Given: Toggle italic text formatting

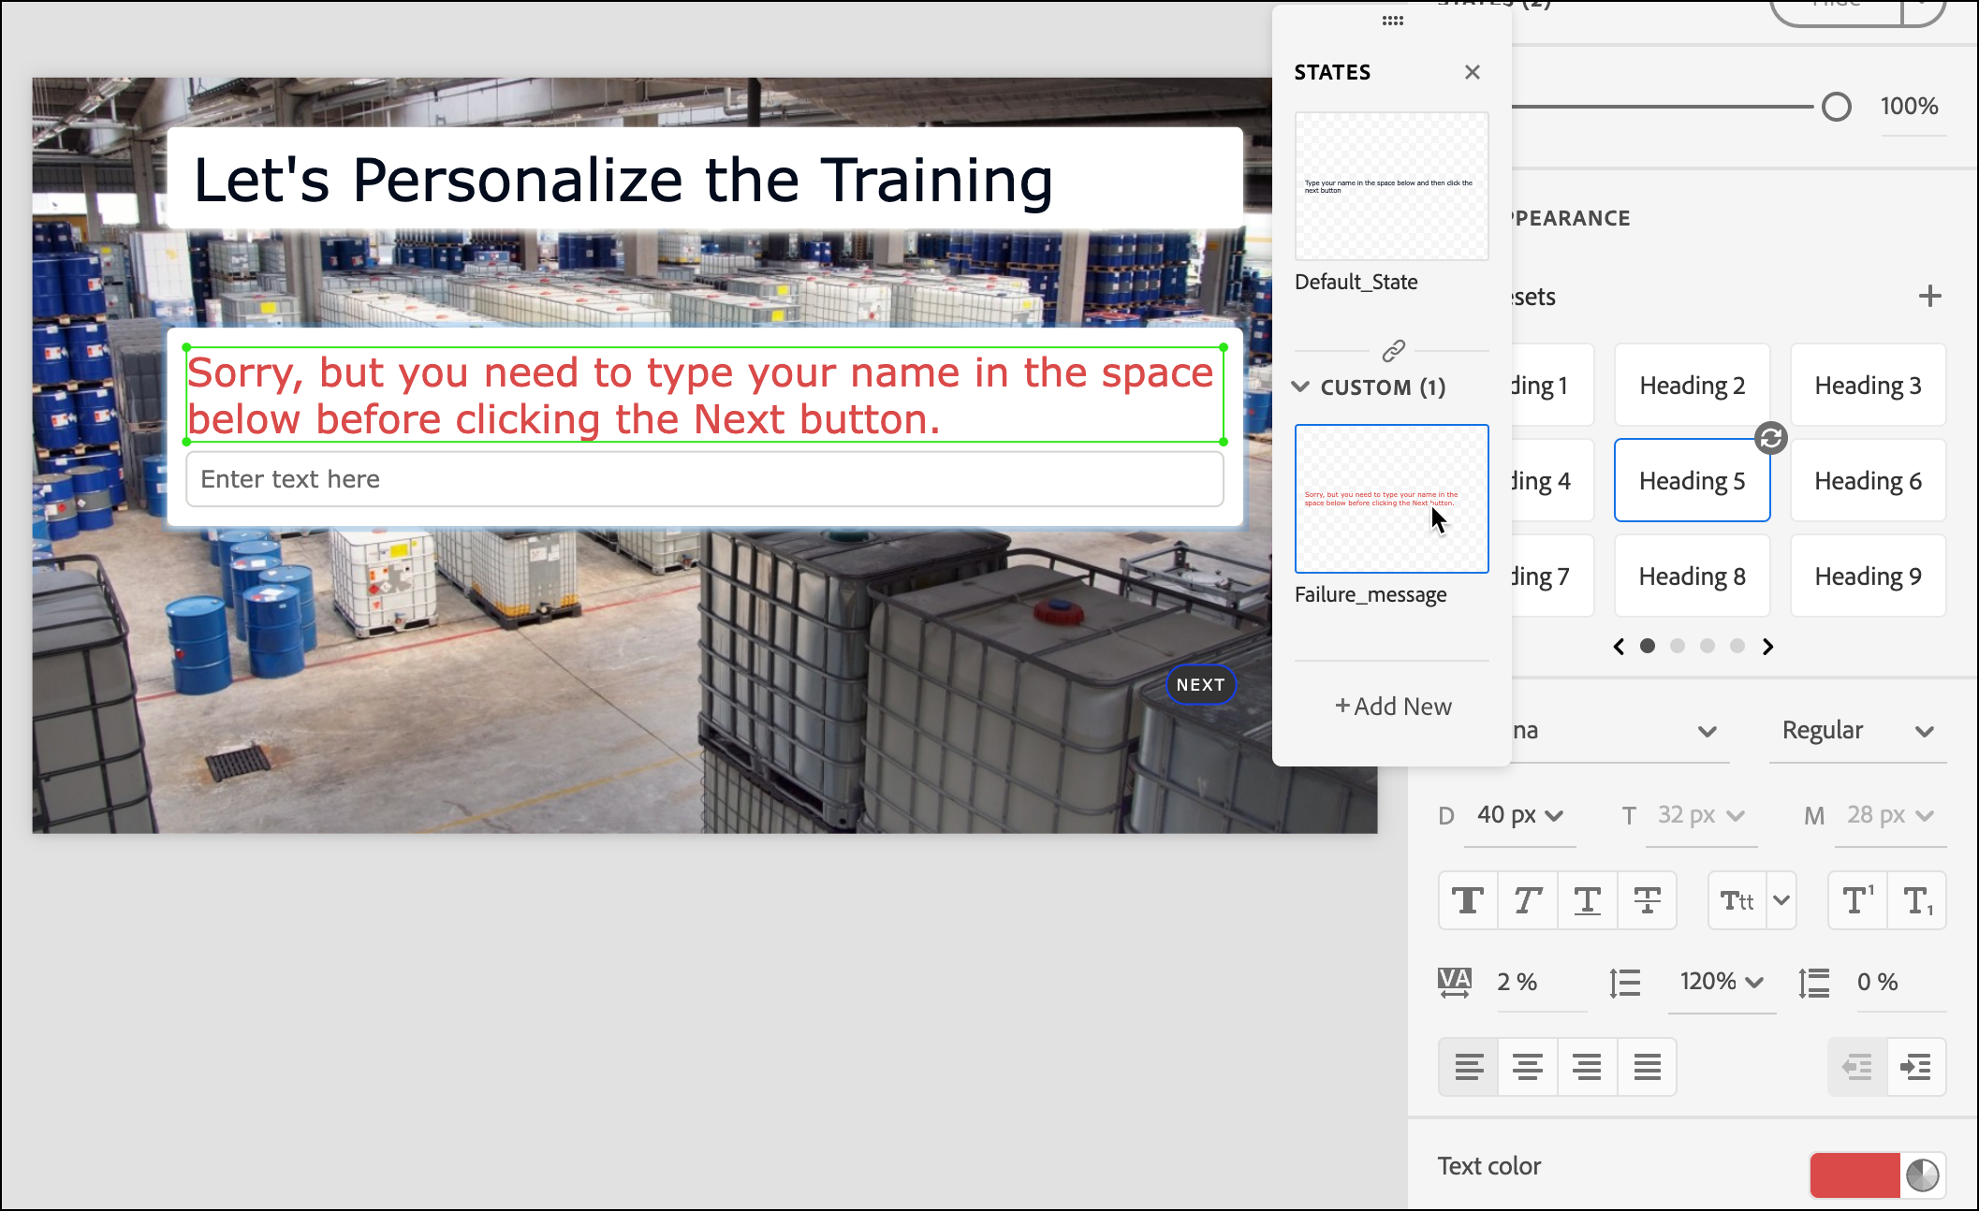Looking at the screenshot, I should (1528, 900).
